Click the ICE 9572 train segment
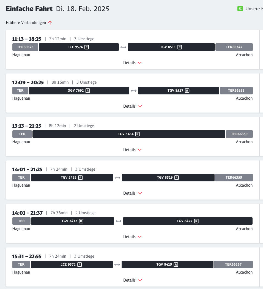Viewport: 263px width, 289px height. [x=72, y=265]
